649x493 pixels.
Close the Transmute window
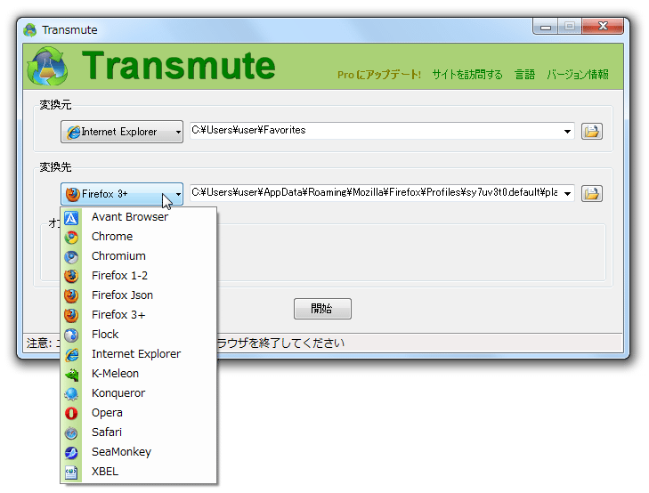[603, 27]
